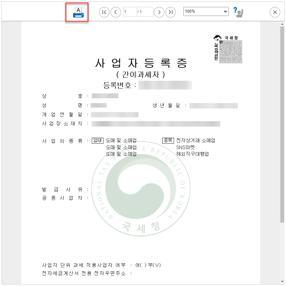Click the print document icon
The image size is (286, 286).
pyautogui.click(x=78, y=12)
